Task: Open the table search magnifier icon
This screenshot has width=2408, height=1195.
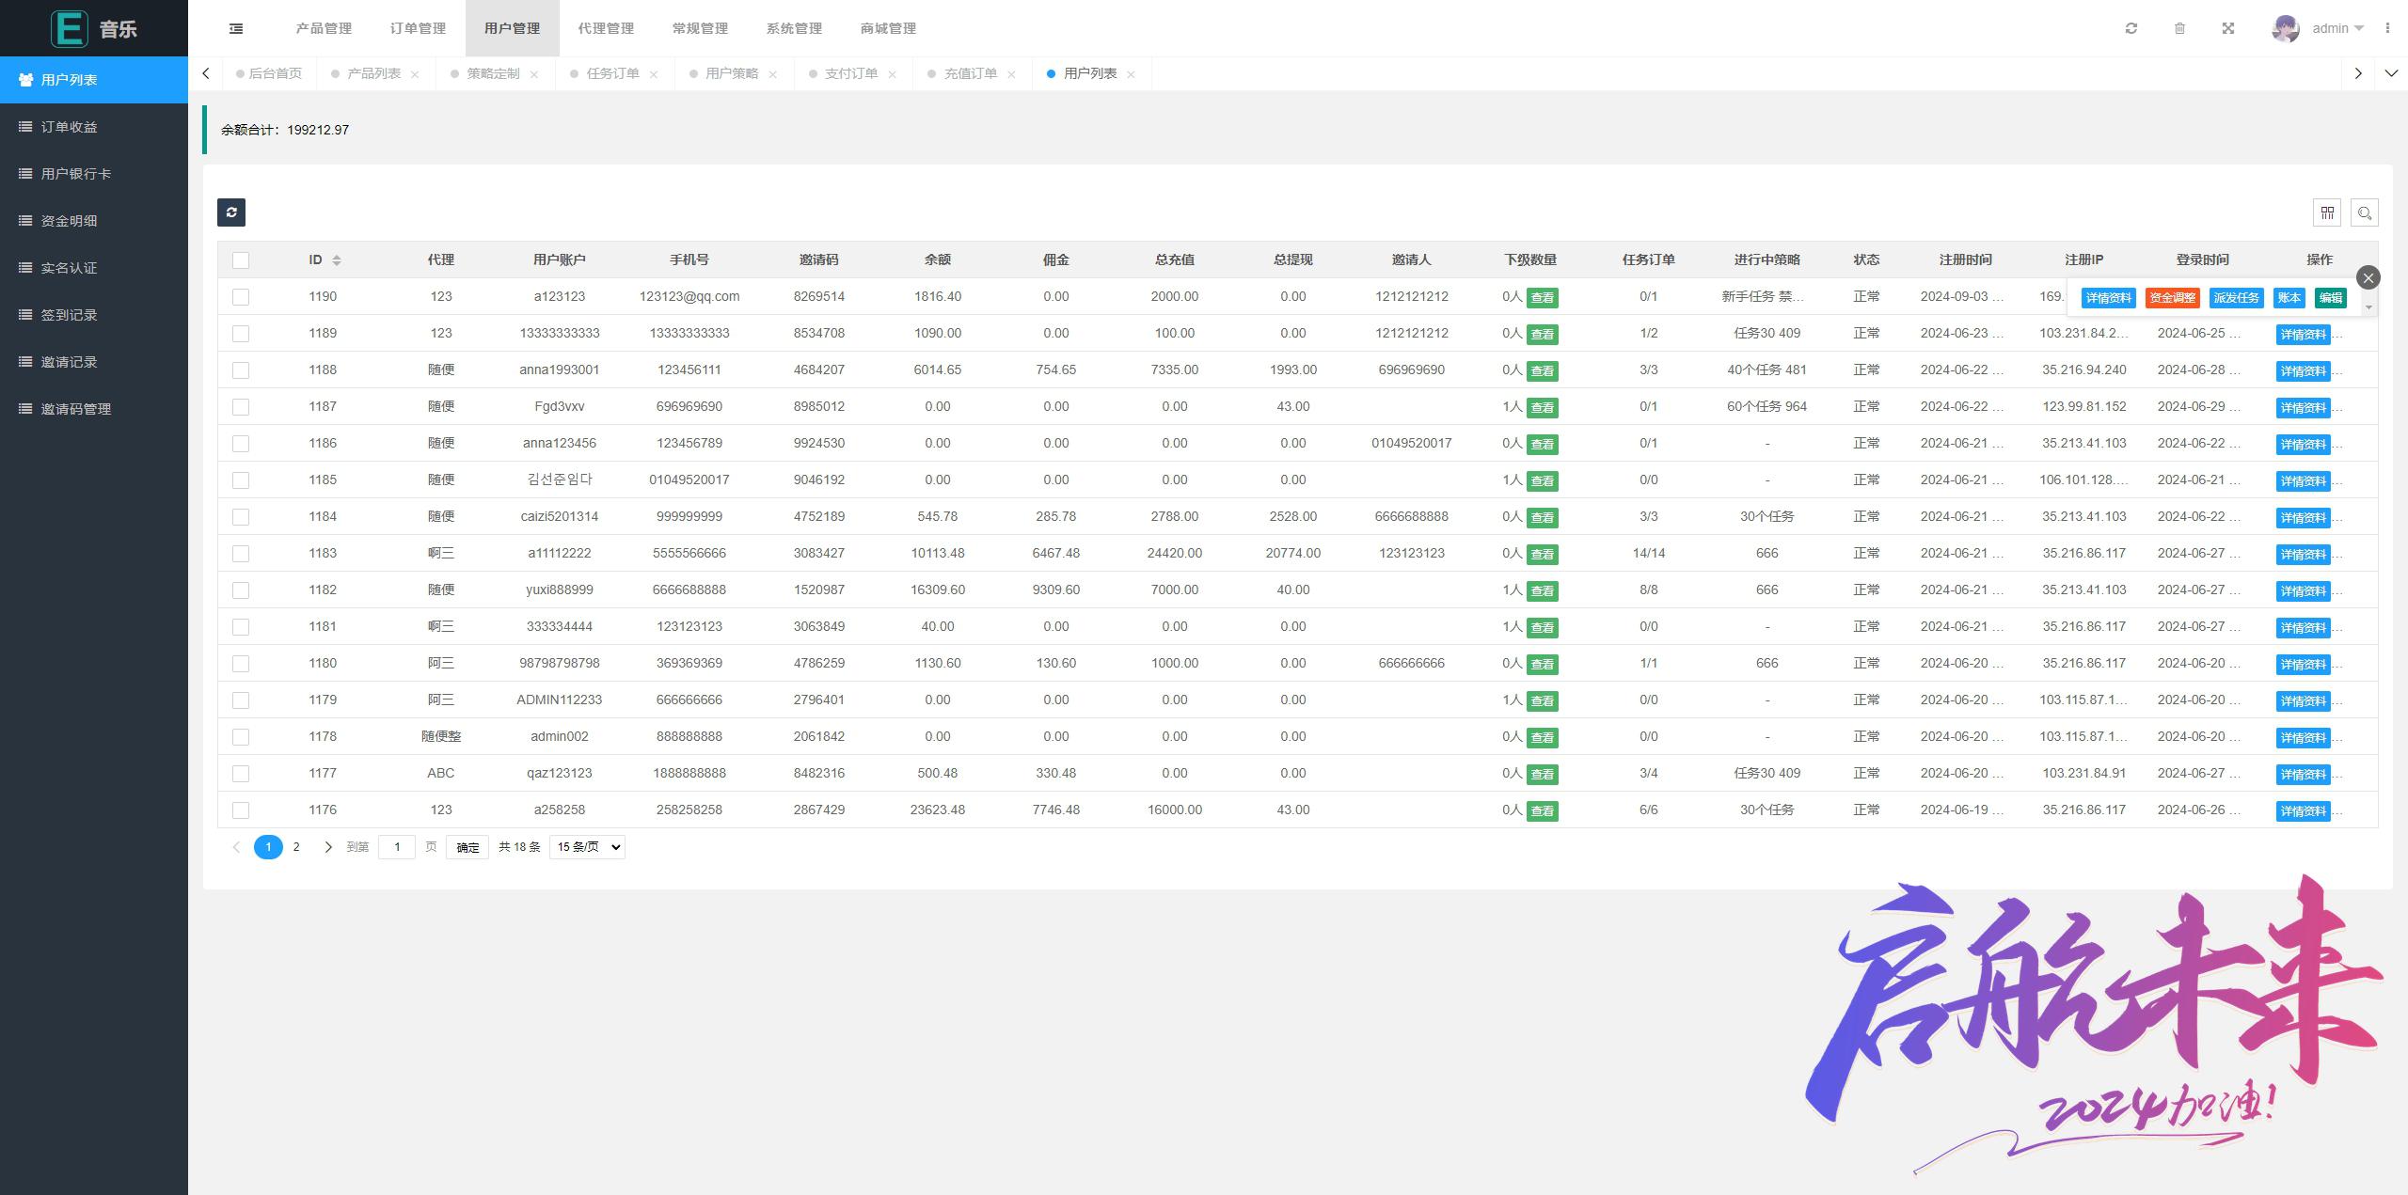Action: pyautogui.click(x=2365, y=212)
